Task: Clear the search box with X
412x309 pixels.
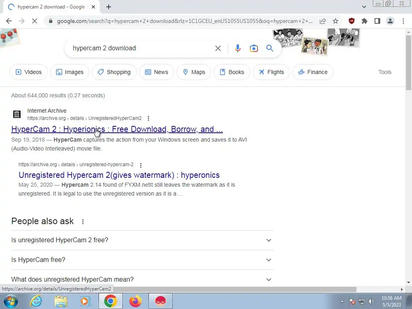Action: pos(218,48)
